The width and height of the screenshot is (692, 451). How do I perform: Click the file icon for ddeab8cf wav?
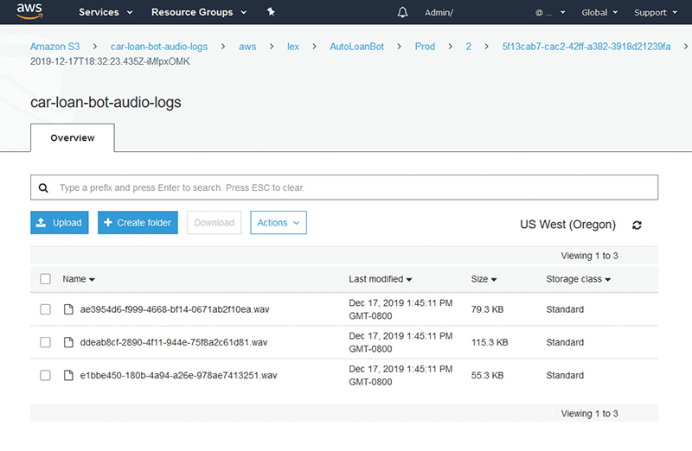[x=68, y=342]
